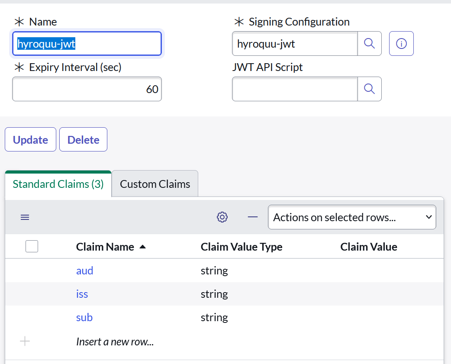The height and width of the screenshot is (364, 451).
Task: Select the Standard Claims tab
Action: 58,184
